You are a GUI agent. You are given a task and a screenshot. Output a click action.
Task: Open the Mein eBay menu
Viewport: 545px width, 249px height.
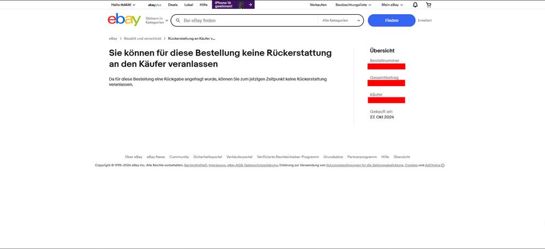[x=392, y=5]
